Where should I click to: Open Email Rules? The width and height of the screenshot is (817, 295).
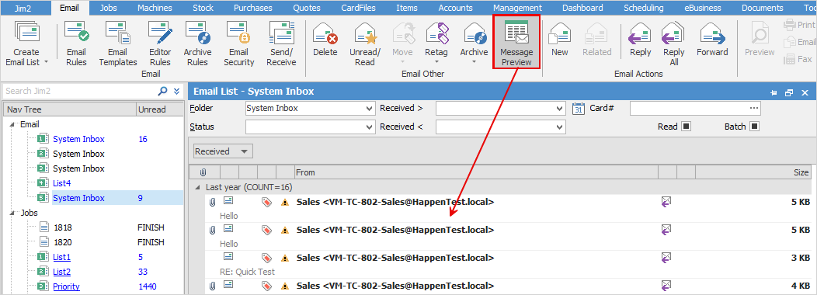click(77, 43)
